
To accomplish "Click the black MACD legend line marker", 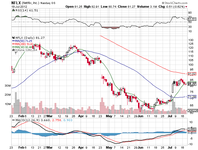I will (x=13, y=120).
